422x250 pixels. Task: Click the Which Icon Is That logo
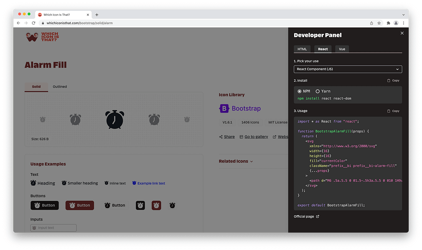(x=42, y=37)
